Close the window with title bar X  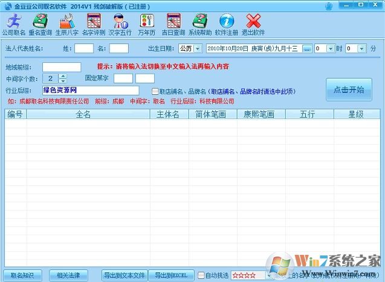(375, 5)
